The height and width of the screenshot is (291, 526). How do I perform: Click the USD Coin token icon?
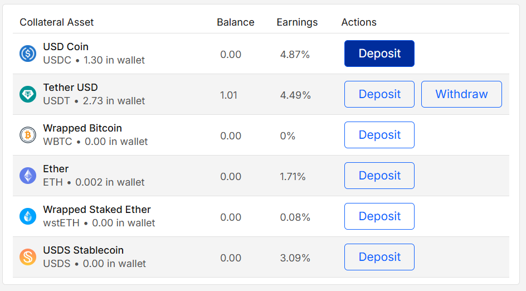[x=28, y=54]
